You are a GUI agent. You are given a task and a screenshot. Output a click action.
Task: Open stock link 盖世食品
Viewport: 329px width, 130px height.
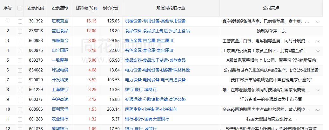click(x=60, y=31)
